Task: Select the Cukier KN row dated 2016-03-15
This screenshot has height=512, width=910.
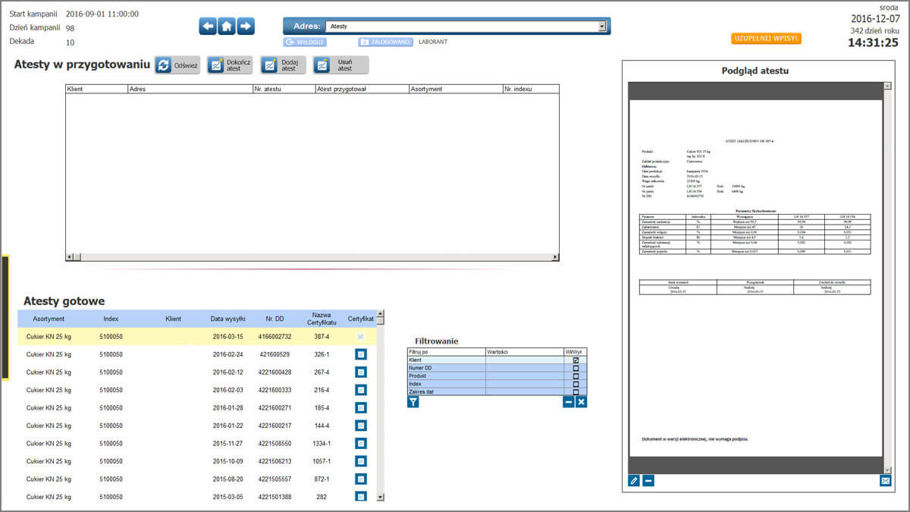Action: coord(152,336)
